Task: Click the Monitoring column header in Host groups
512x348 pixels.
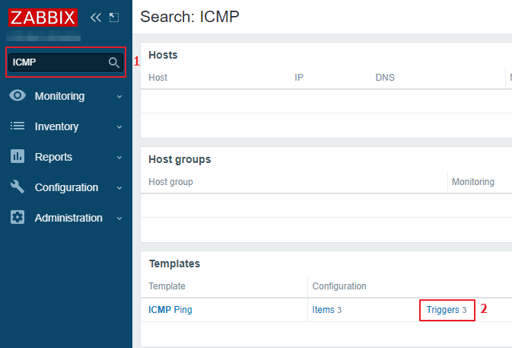Action: coord(472,182)
